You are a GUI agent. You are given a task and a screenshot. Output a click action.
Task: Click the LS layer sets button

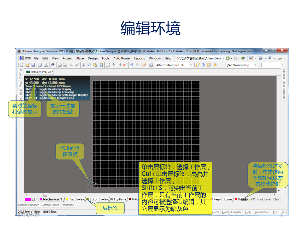(33, 199)
